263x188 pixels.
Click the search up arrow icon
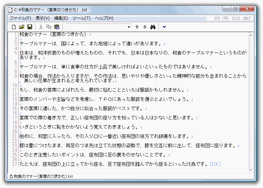137,27
